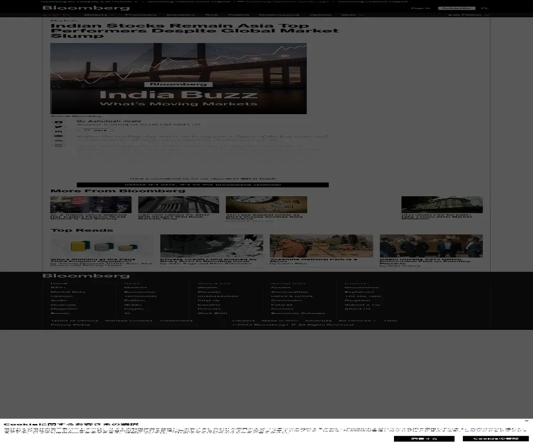
Task: Open footer Careers link
Action: (243, 321)
